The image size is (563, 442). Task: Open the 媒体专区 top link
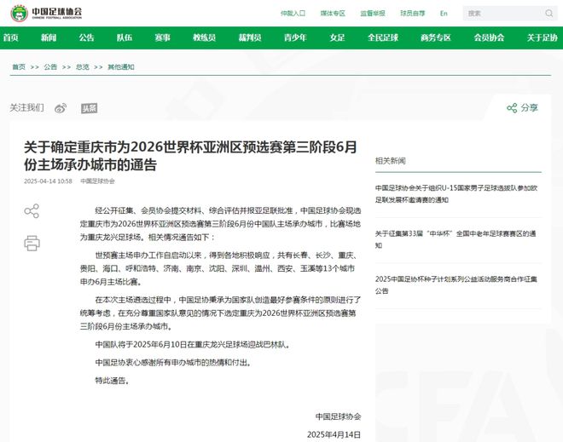(333, 14)
